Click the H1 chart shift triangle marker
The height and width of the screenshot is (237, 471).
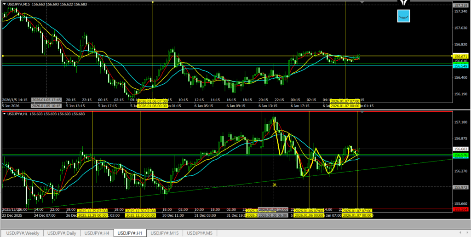[362, 112]
